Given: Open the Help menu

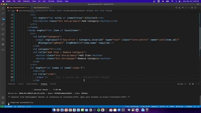Looking at the screenshot, I should 67,1.
